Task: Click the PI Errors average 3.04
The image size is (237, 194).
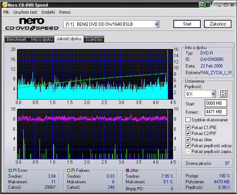Action: [52, 176]
